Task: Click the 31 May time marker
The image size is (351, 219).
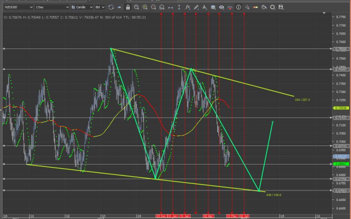Action: click(232, 216)
